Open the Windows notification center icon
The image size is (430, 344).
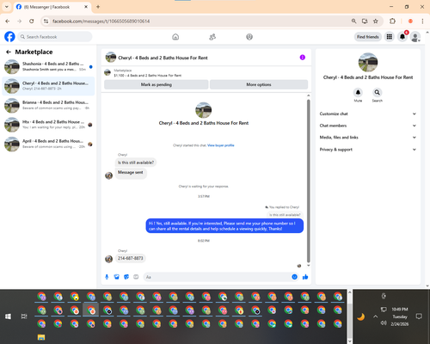(419, 316)
